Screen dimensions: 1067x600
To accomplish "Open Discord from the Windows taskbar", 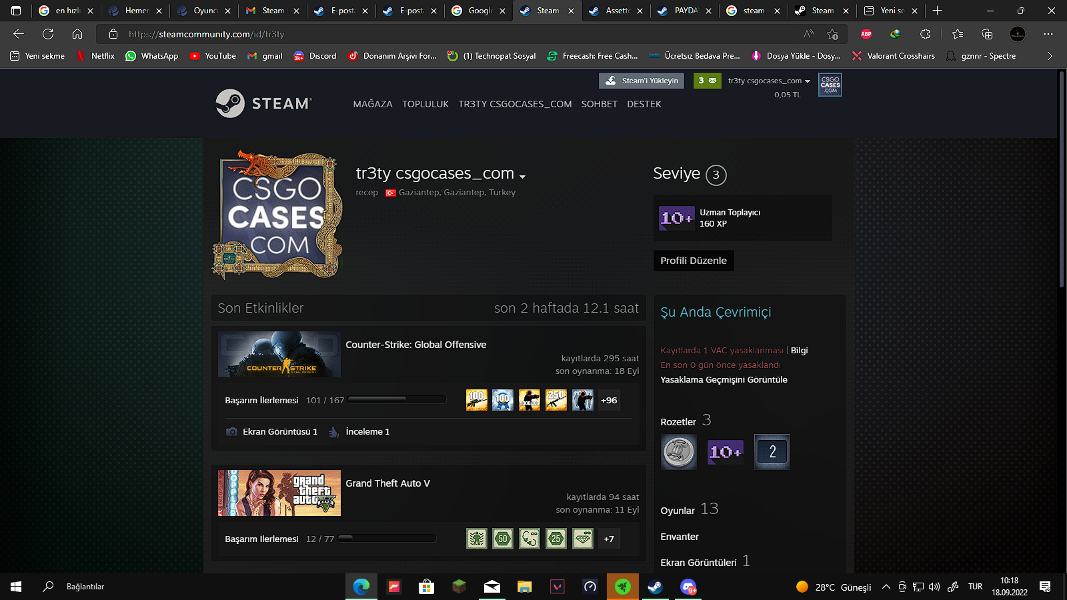I will 688,587.
